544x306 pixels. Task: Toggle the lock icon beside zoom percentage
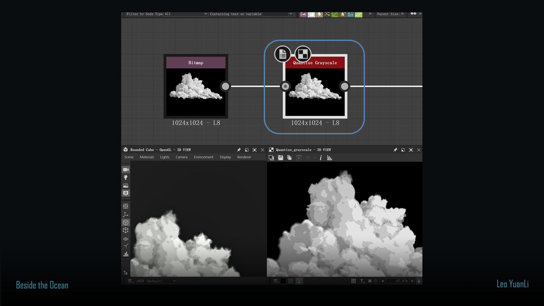[x=419, y=281]
